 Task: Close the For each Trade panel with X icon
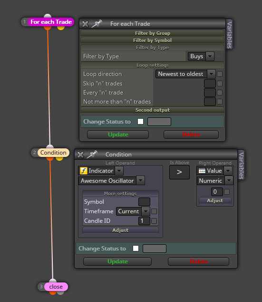click(x=85, y=24)
